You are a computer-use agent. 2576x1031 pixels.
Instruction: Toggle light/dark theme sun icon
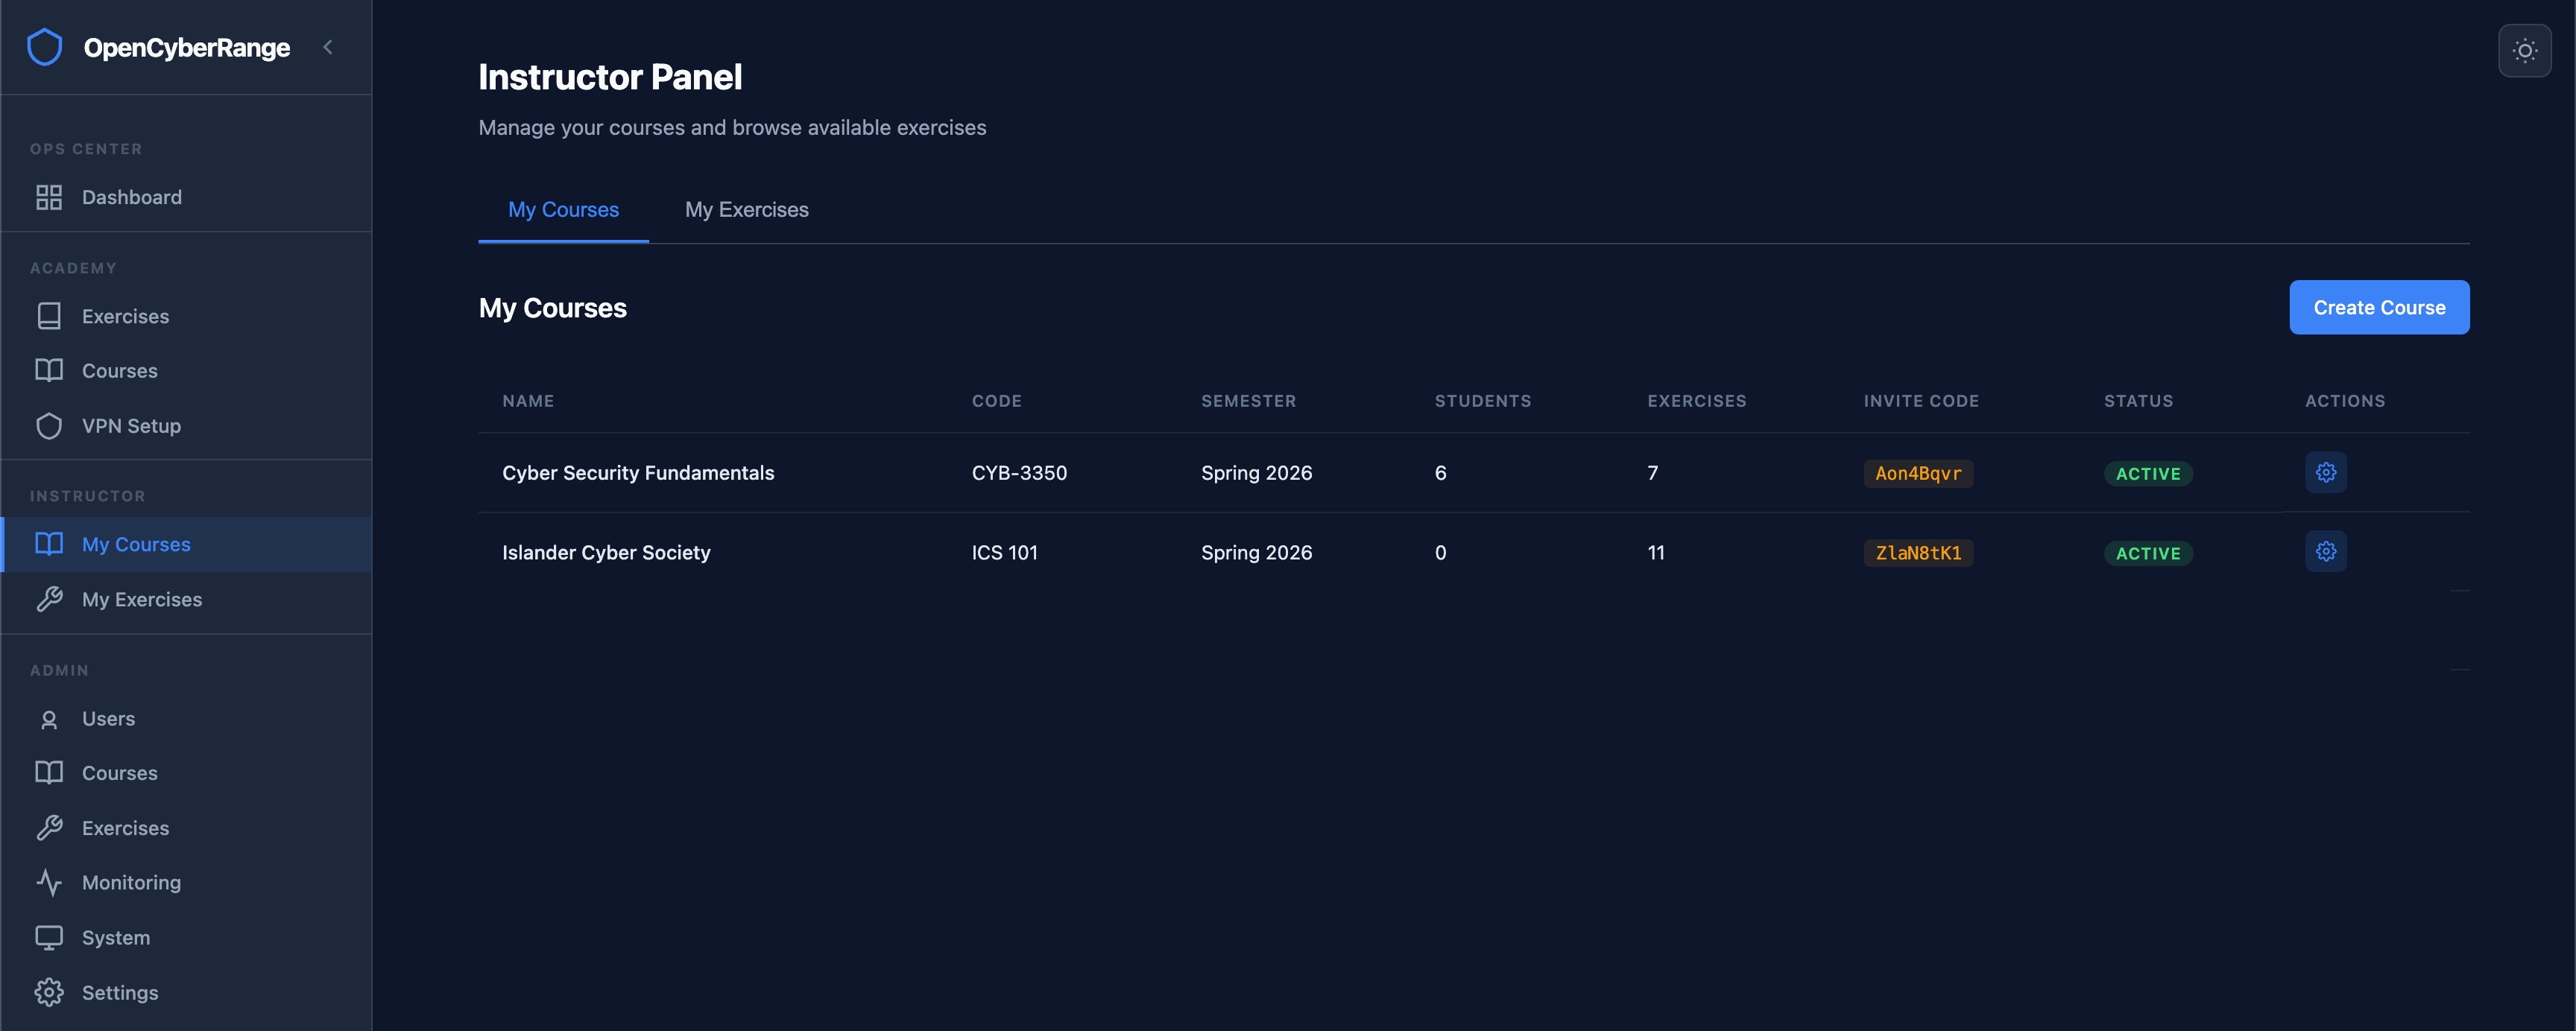2524,50
